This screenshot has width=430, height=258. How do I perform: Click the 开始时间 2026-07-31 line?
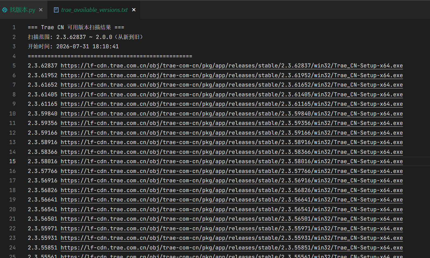coord(73,46)
